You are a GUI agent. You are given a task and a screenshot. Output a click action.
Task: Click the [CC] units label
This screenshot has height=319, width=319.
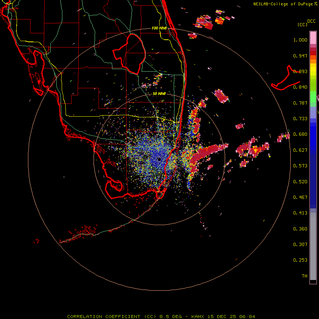coord(302,24)
